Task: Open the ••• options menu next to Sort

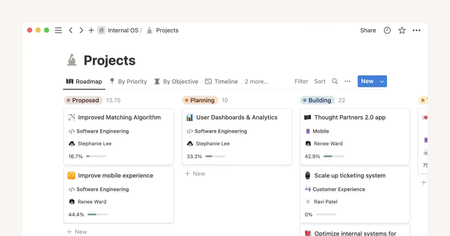Action: (x=347, y=81)
